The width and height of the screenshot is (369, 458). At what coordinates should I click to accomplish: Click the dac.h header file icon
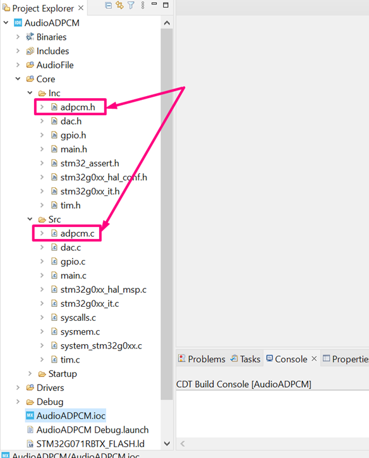point(54,121)
